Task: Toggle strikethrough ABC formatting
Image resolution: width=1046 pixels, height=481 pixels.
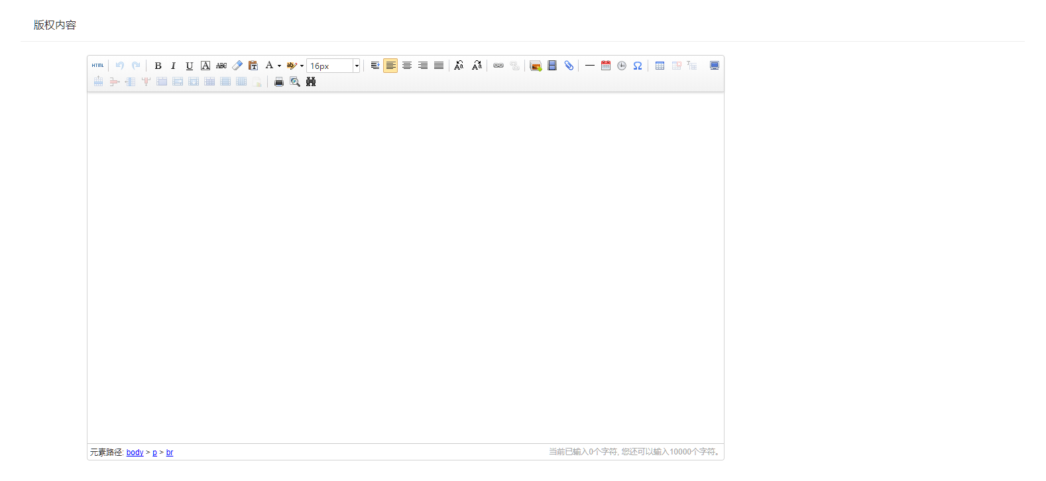Action: tap(221, 66)
